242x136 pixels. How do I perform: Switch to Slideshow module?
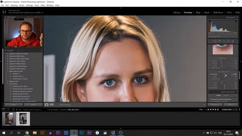pyautogui.click(x=218, y=12)
